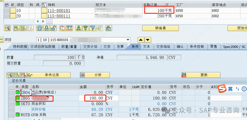Insert a new condition row

(x=17, y=75)
